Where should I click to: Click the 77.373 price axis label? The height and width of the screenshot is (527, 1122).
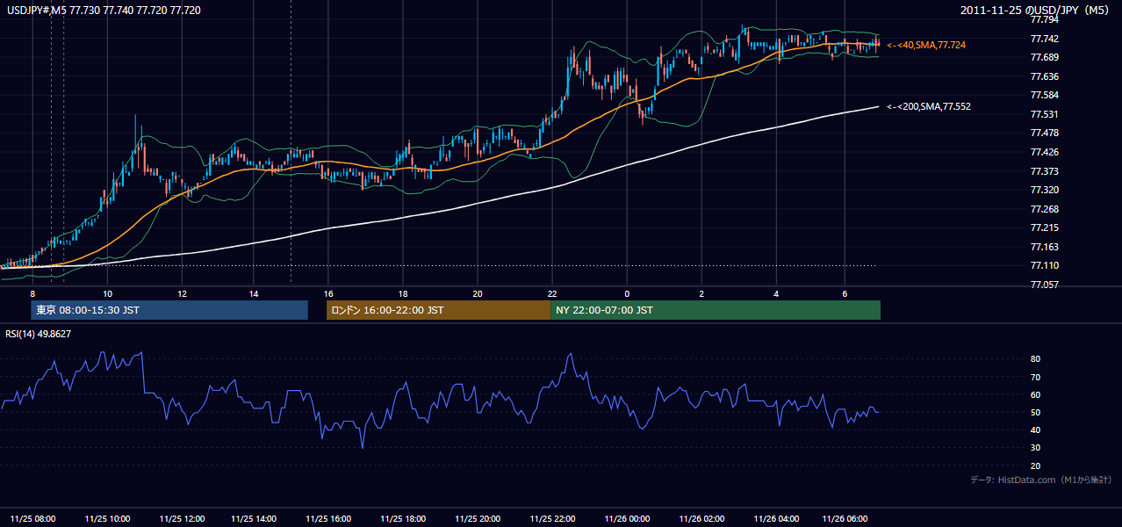[1045, 171]
